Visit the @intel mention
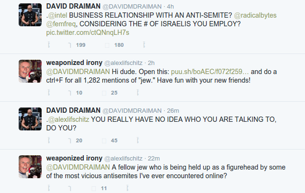 click(57, 15)
